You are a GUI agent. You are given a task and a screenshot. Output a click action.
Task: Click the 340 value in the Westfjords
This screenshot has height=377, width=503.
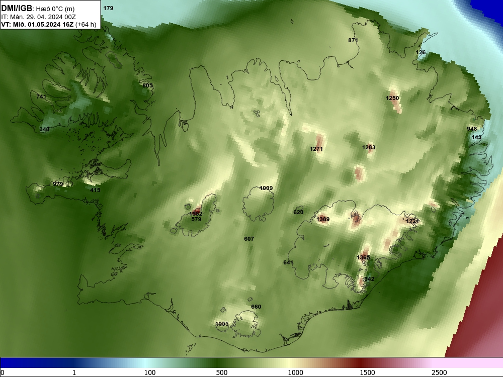(44, 129)
